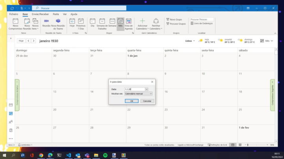Click the Adicionar Calendário icon
Viewport: 284px width, 159px height.
coord(142,21)
